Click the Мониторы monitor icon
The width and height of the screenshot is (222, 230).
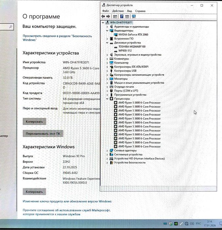[x=111, y=79]
